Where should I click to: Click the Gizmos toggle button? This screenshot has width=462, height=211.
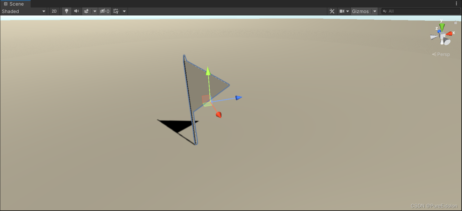coord(360,11)
